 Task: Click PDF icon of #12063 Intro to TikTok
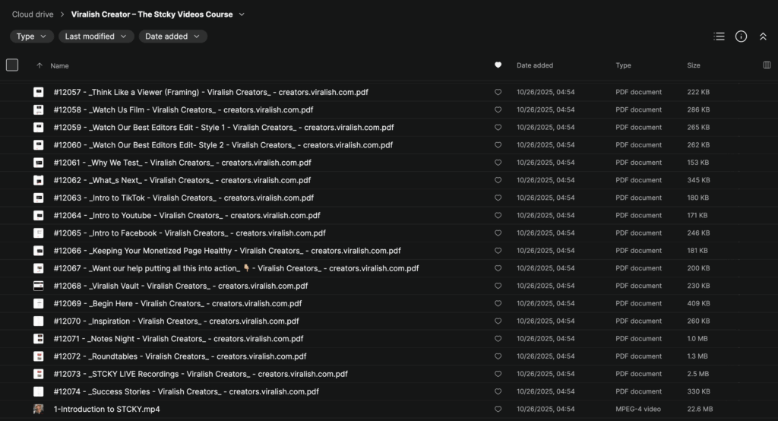pos(38,198)
